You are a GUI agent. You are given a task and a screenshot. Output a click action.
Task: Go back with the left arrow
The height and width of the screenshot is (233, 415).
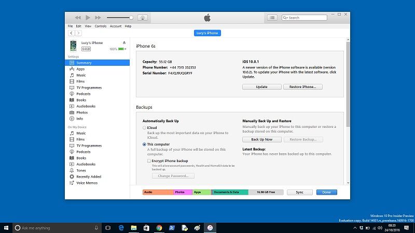click(x=72, y=33)
